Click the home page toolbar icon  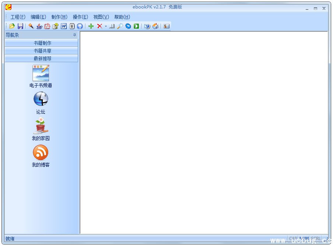click(x=155, y=26)
